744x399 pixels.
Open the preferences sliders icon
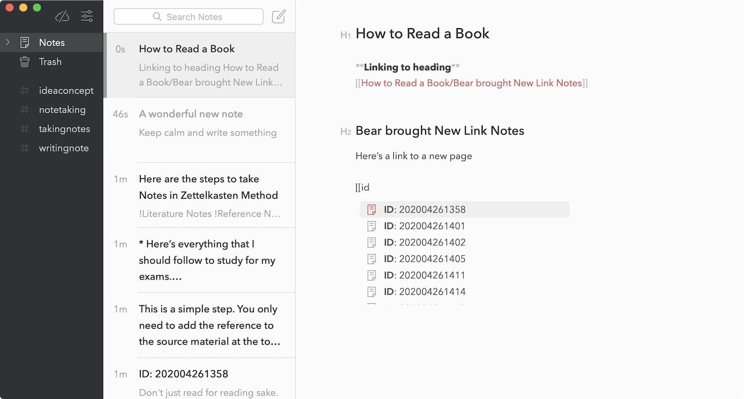(x=87, y=16)
